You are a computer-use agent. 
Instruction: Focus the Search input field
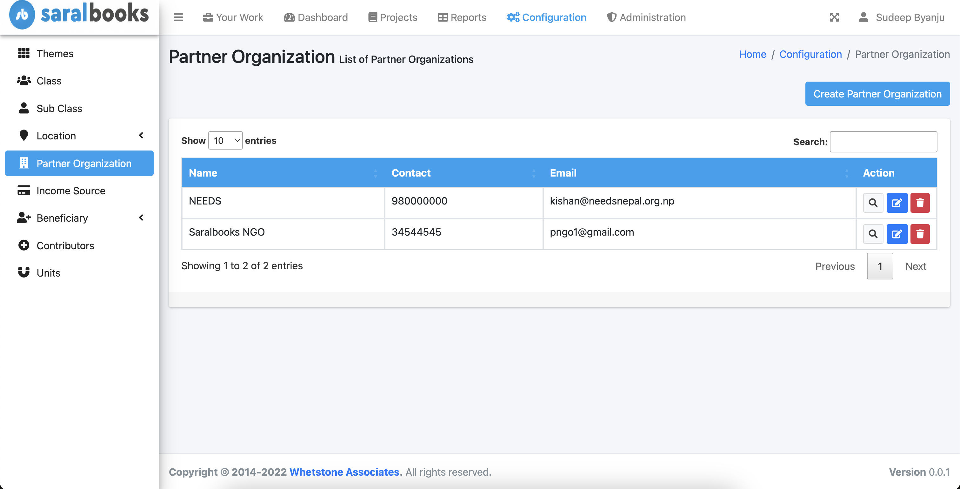point(883,142)
